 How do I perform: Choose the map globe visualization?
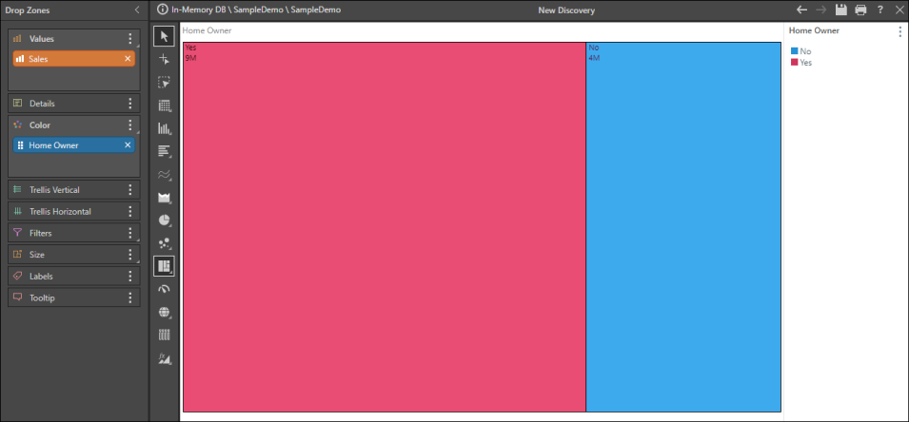tap(164, 312)
